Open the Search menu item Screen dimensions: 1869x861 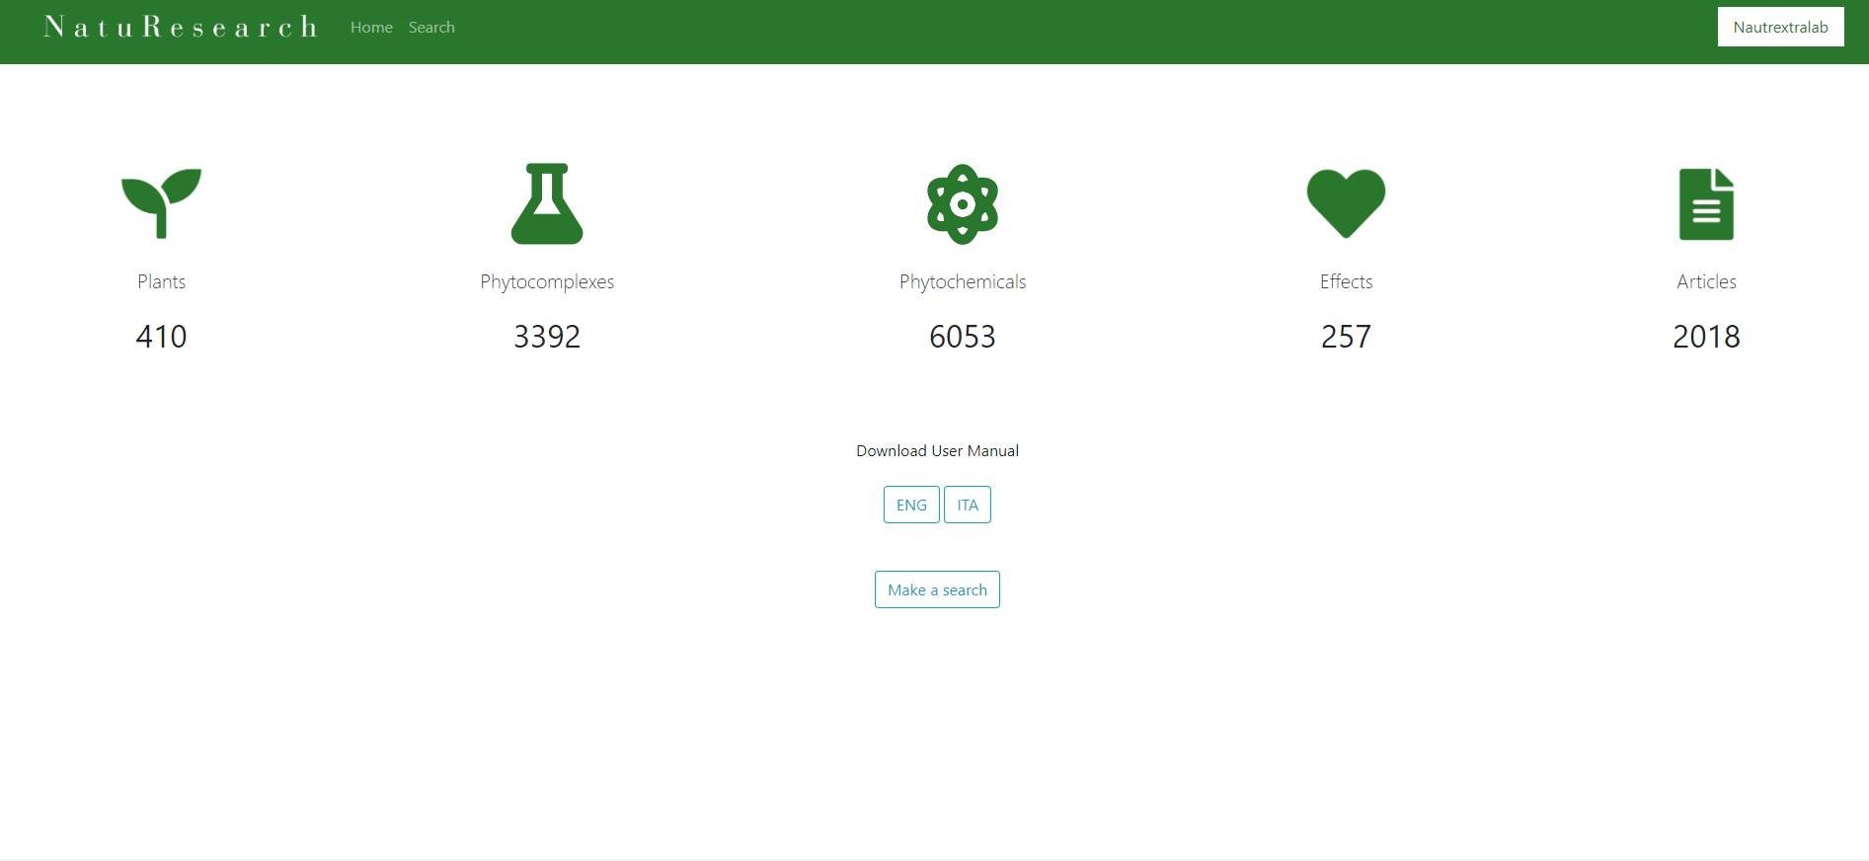[x=431, y=28]
